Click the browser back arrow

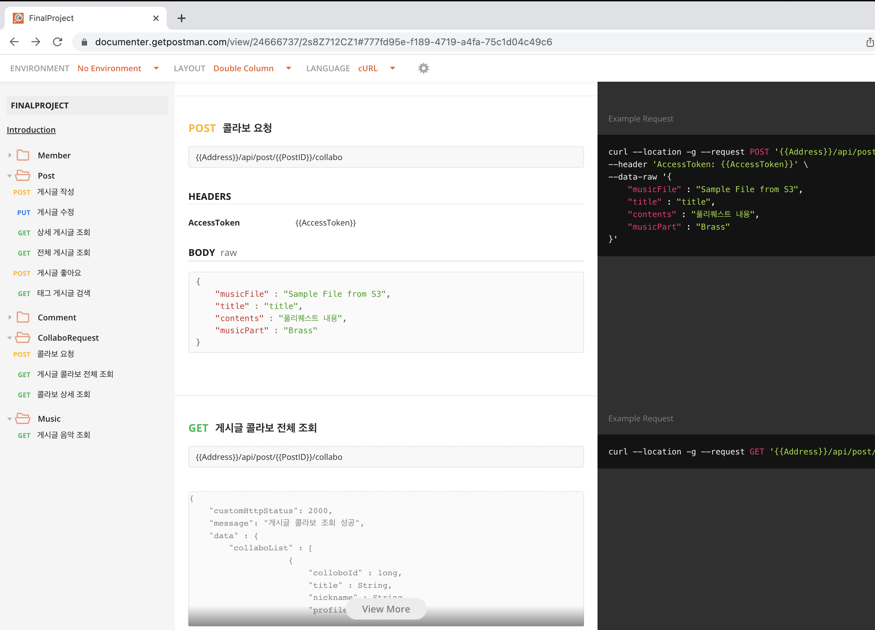14,42
